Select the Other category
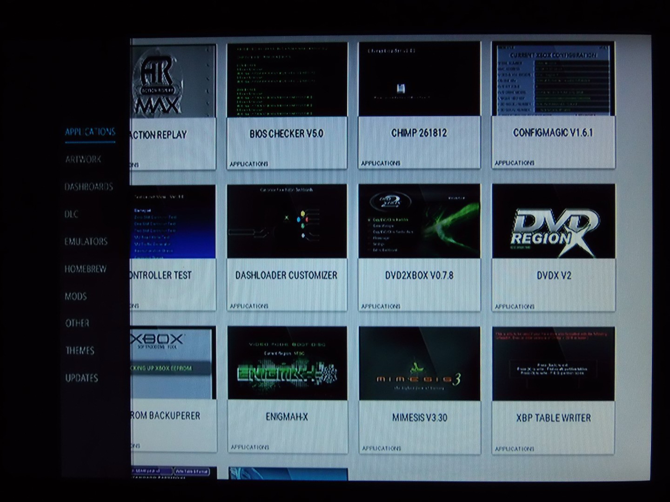This screenshot has width=670, height=502. click(77, 323)
